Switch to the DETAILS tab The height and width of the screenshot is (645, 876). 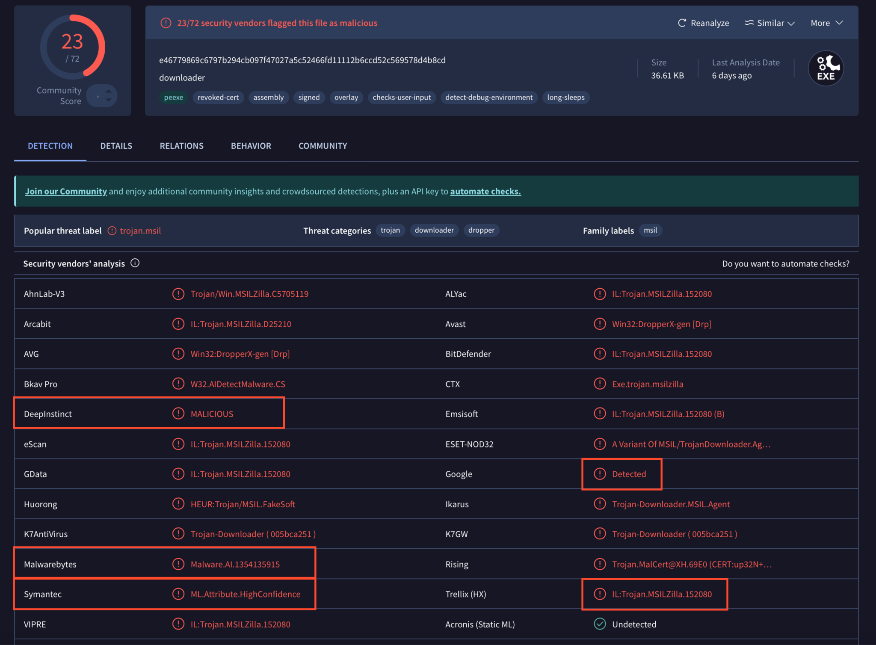pos(116,146)
